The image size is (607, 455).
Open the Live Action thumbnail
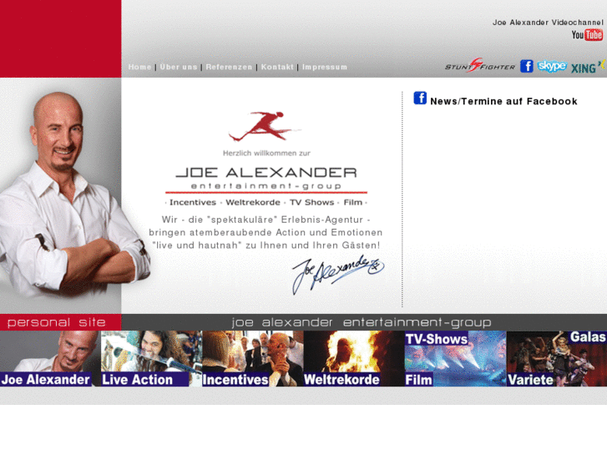pyautogui.click(x=151, y=359)
